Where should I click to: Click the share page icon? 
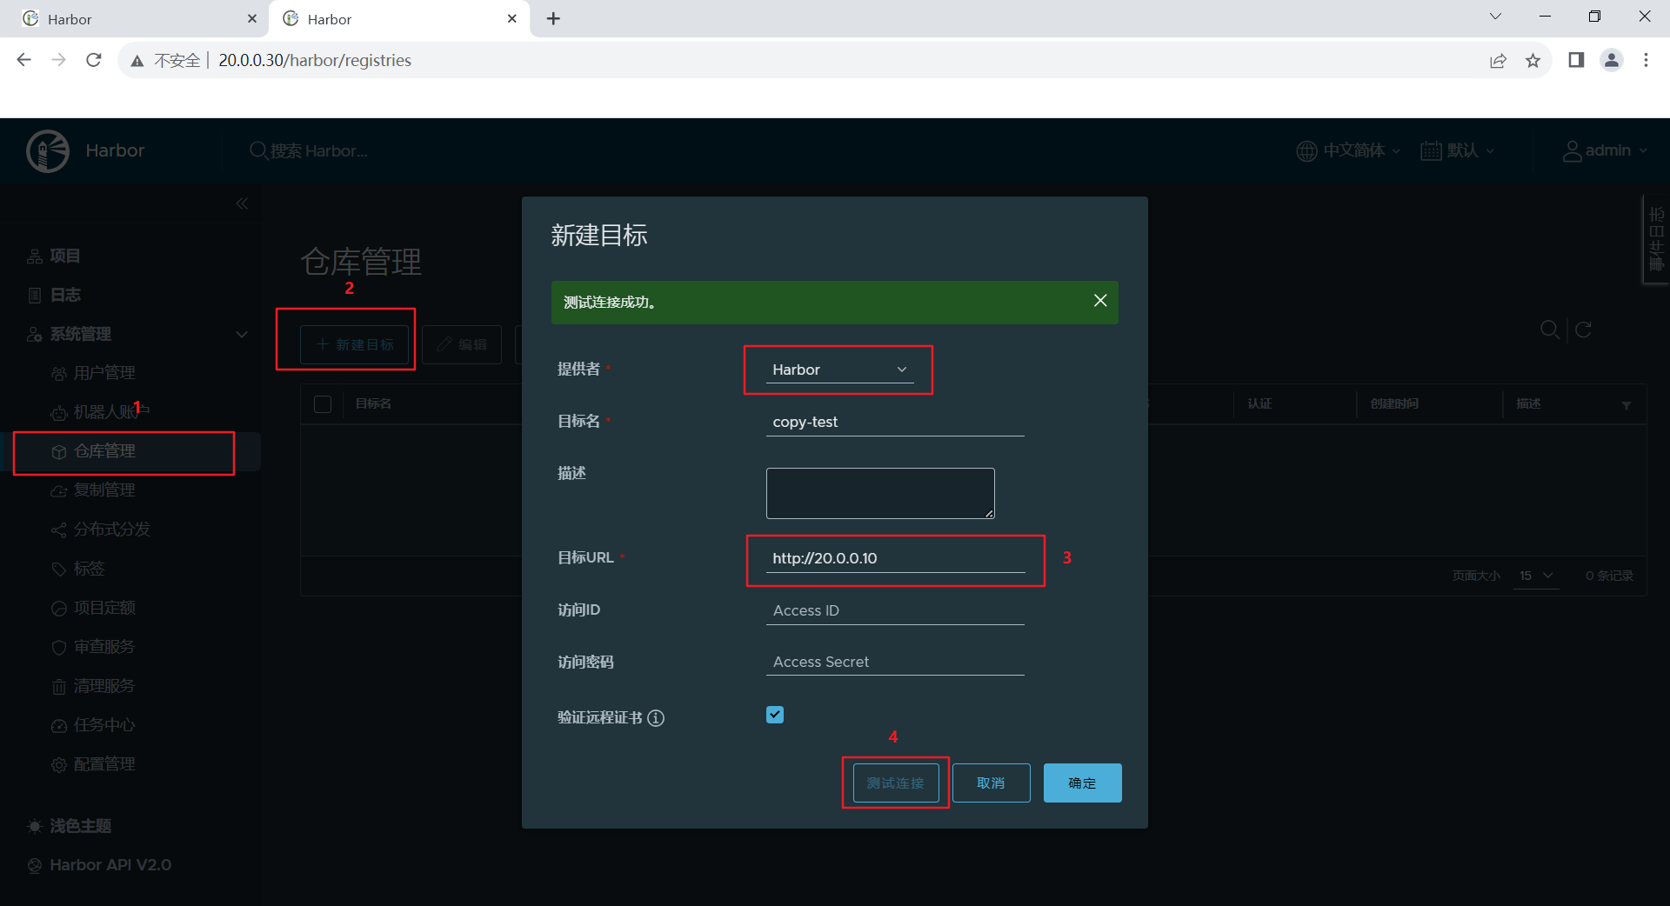point(1498,60)
